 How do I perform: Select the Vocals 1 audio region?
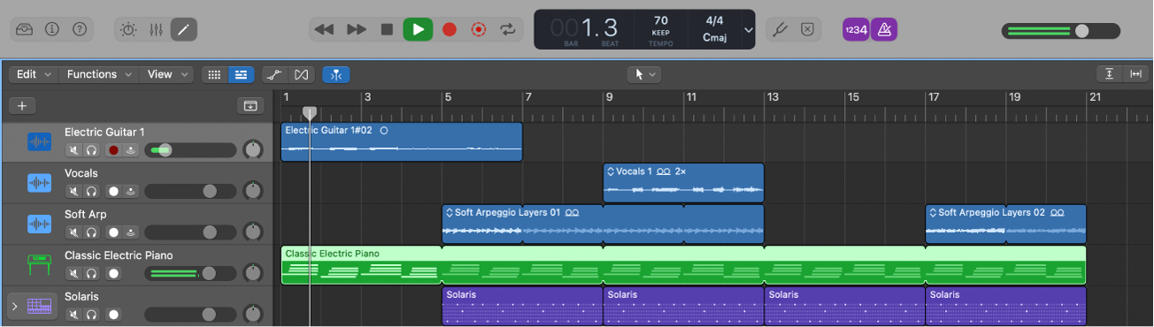tap(683, 183)
